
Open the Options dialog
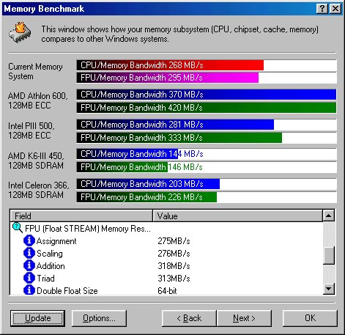[x=99, y=318]
